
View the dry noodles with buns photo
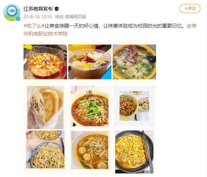coord(134,106)
